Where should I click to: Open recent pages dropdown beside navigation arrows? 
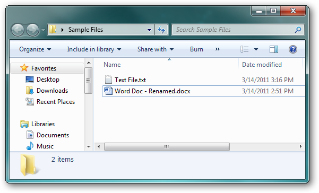(43, 30)
